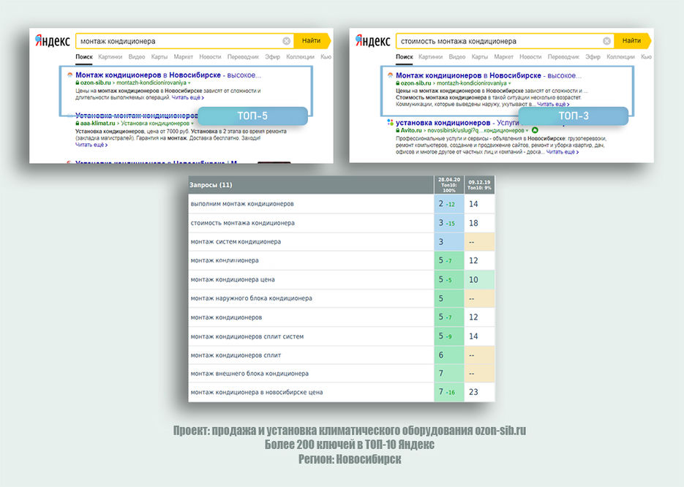
Task: Open Переводчик tab in 'монтаж кондиционера' search
Action: (x=243, y=57)
